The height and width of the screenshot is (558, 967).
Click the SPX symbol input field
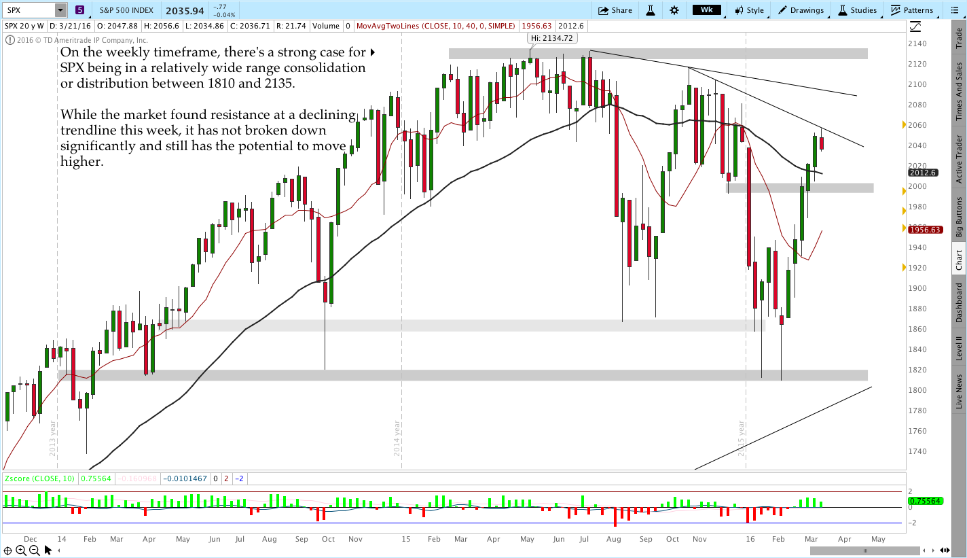coord(29,10)
